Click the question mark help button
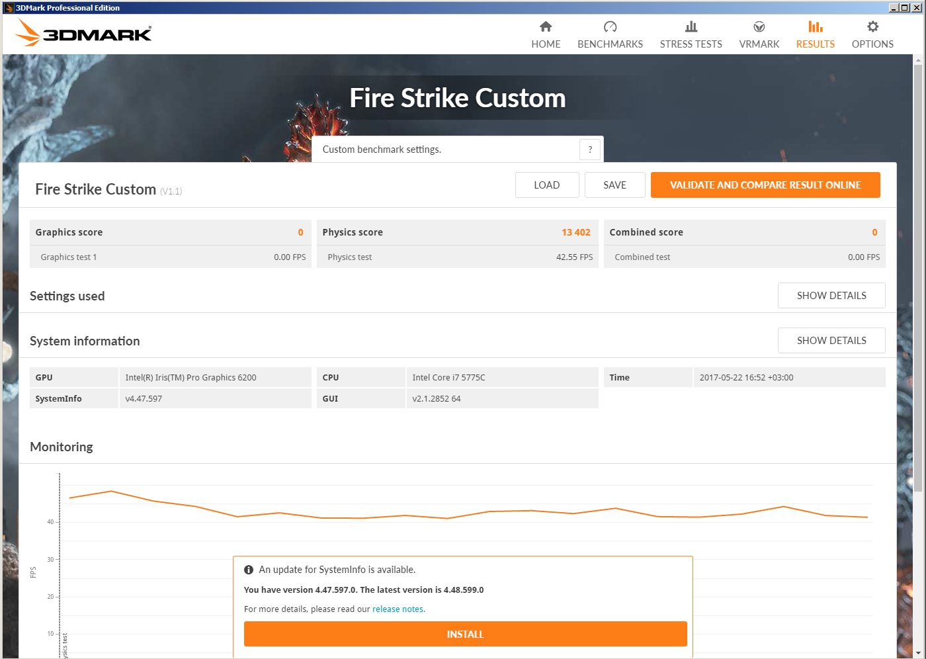Viewport: 926px width, 659px height. (590, 150)
